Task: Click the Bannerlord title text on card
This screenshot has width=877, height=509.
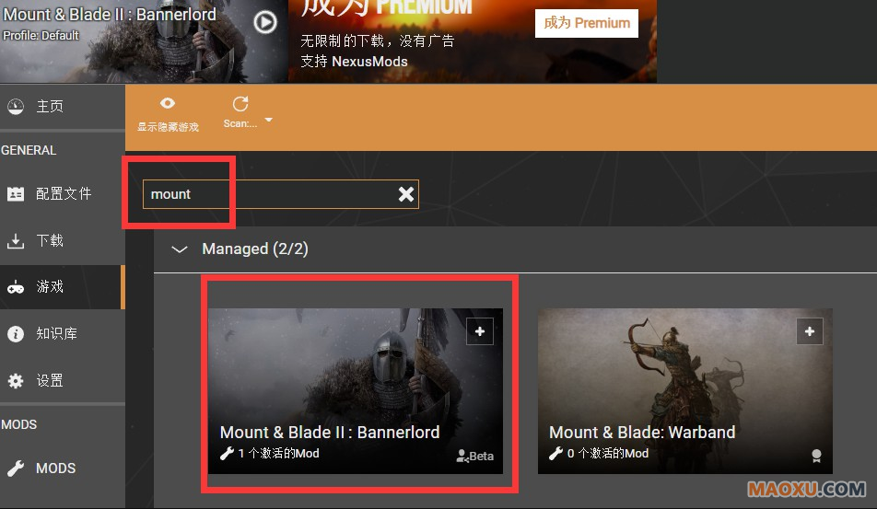Action: [330, 432]
